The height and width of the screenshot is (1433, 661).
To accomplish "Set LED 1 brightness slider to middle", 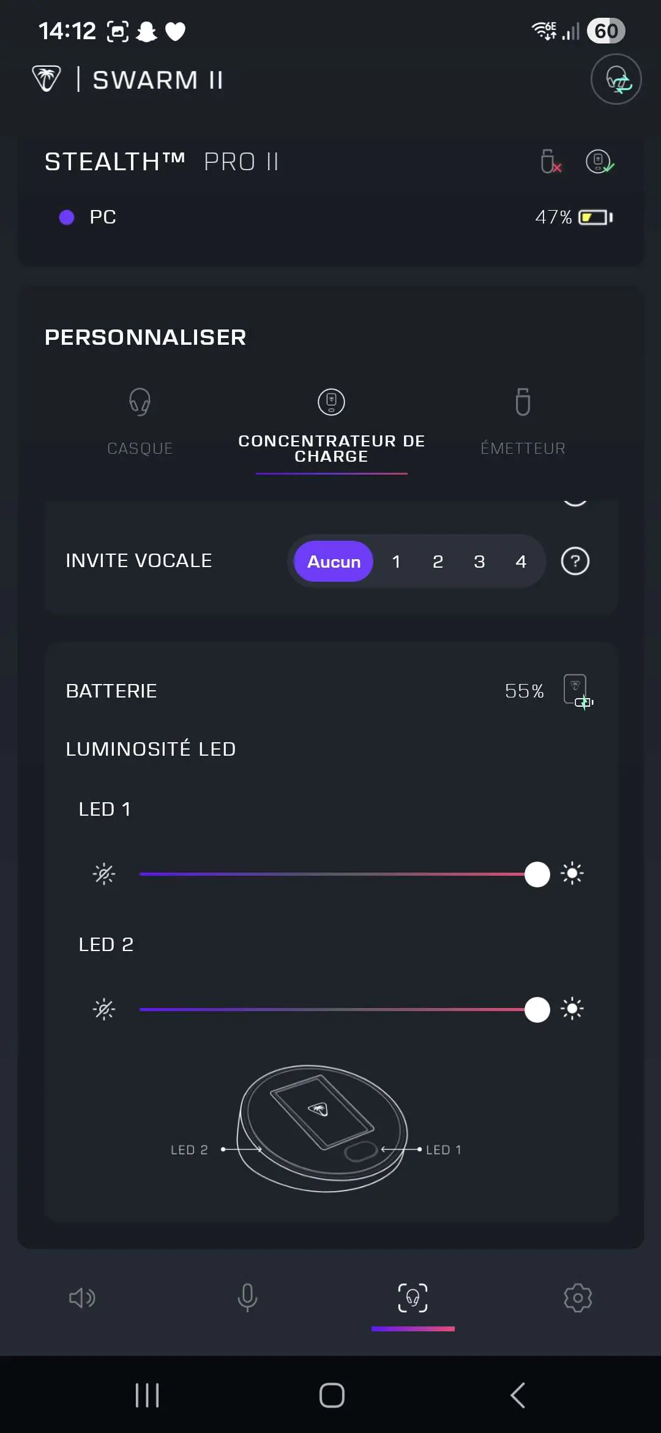I will click(x=338, y=874).
